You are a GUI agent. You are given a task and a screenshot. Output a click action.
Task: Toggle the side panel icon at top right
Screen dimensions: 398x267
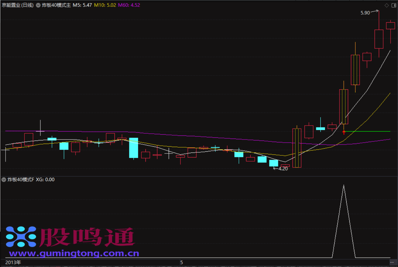[x=393, y=5]
